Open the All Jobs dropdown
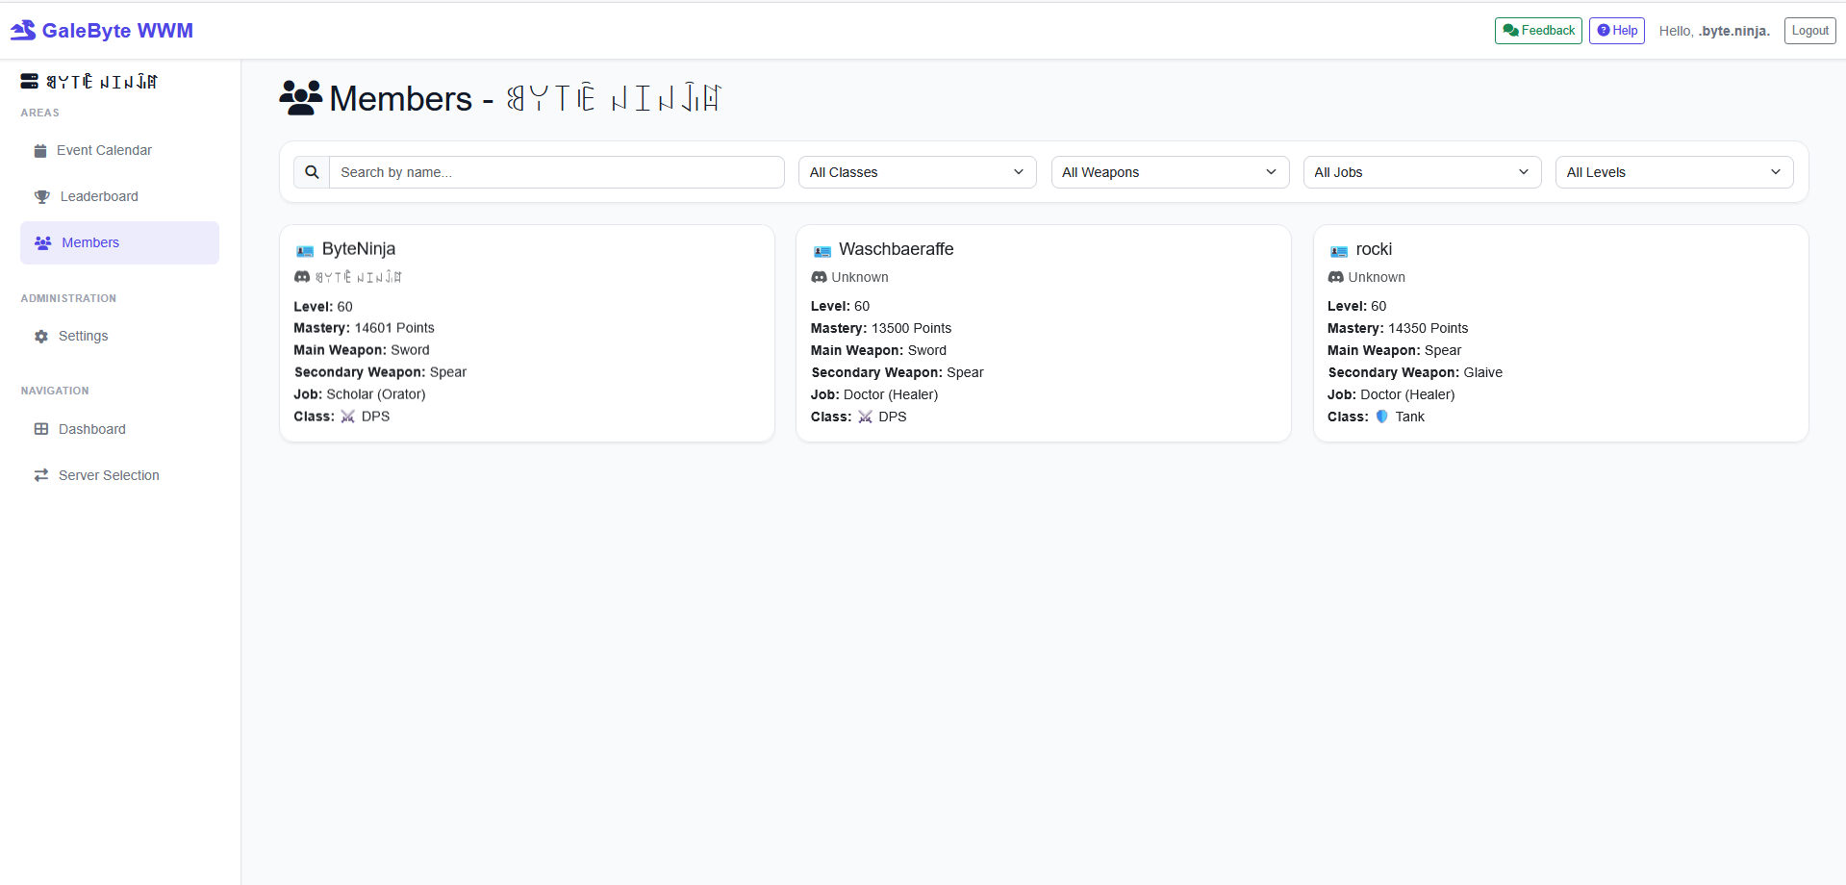Image resolution: width=1846 pixels, height=885 pixels. [1421, 172]
